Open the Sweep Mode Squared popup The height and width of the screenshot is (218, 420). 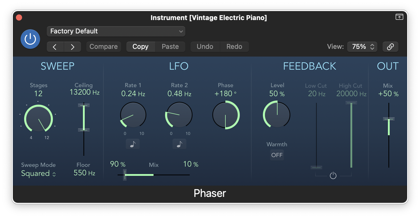pos(39,174)
